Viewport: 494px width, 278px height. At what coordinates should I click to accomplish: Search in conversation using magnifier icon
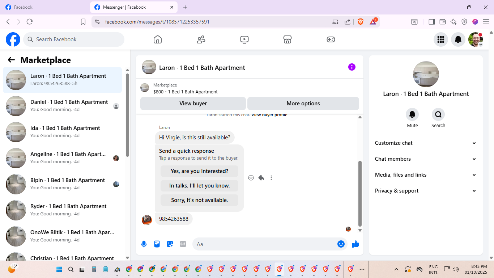coord(438,115)
